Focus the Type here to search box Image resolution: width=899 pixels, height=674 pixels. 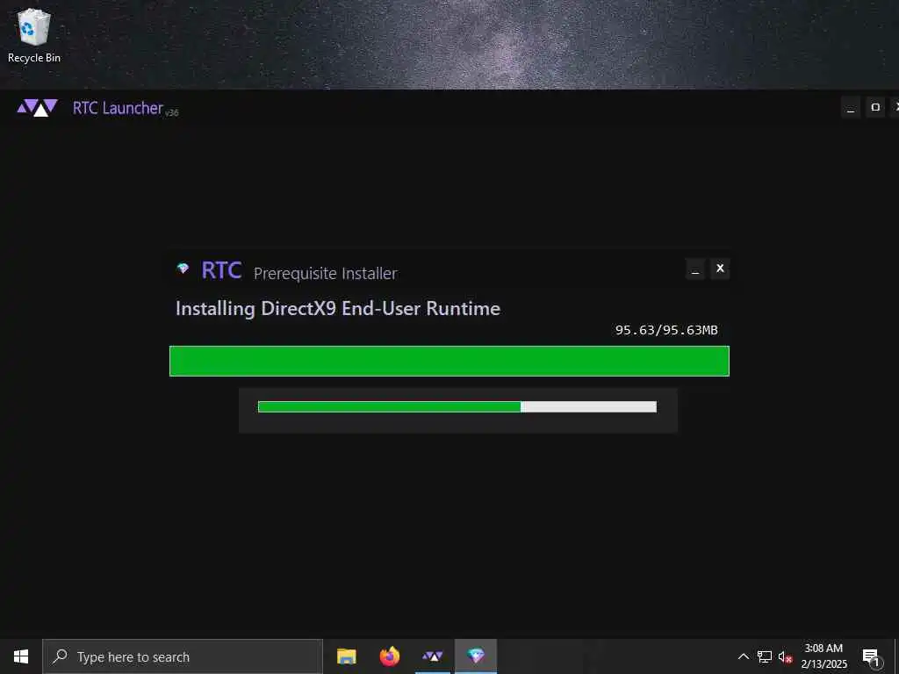pyautogui.click(x=183, y=656)
